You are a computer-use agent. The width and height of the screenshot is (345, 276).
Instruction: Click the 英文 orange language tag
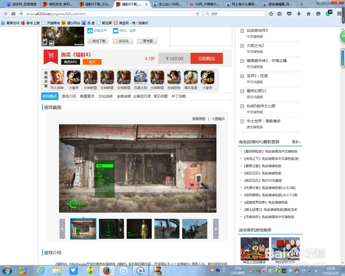coord(92,62)
